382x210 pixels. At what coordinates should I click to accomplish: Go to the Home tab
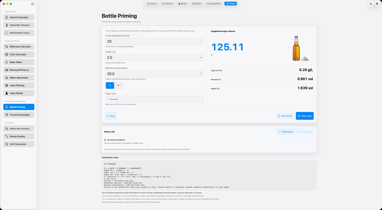click(x=152, y=4)
